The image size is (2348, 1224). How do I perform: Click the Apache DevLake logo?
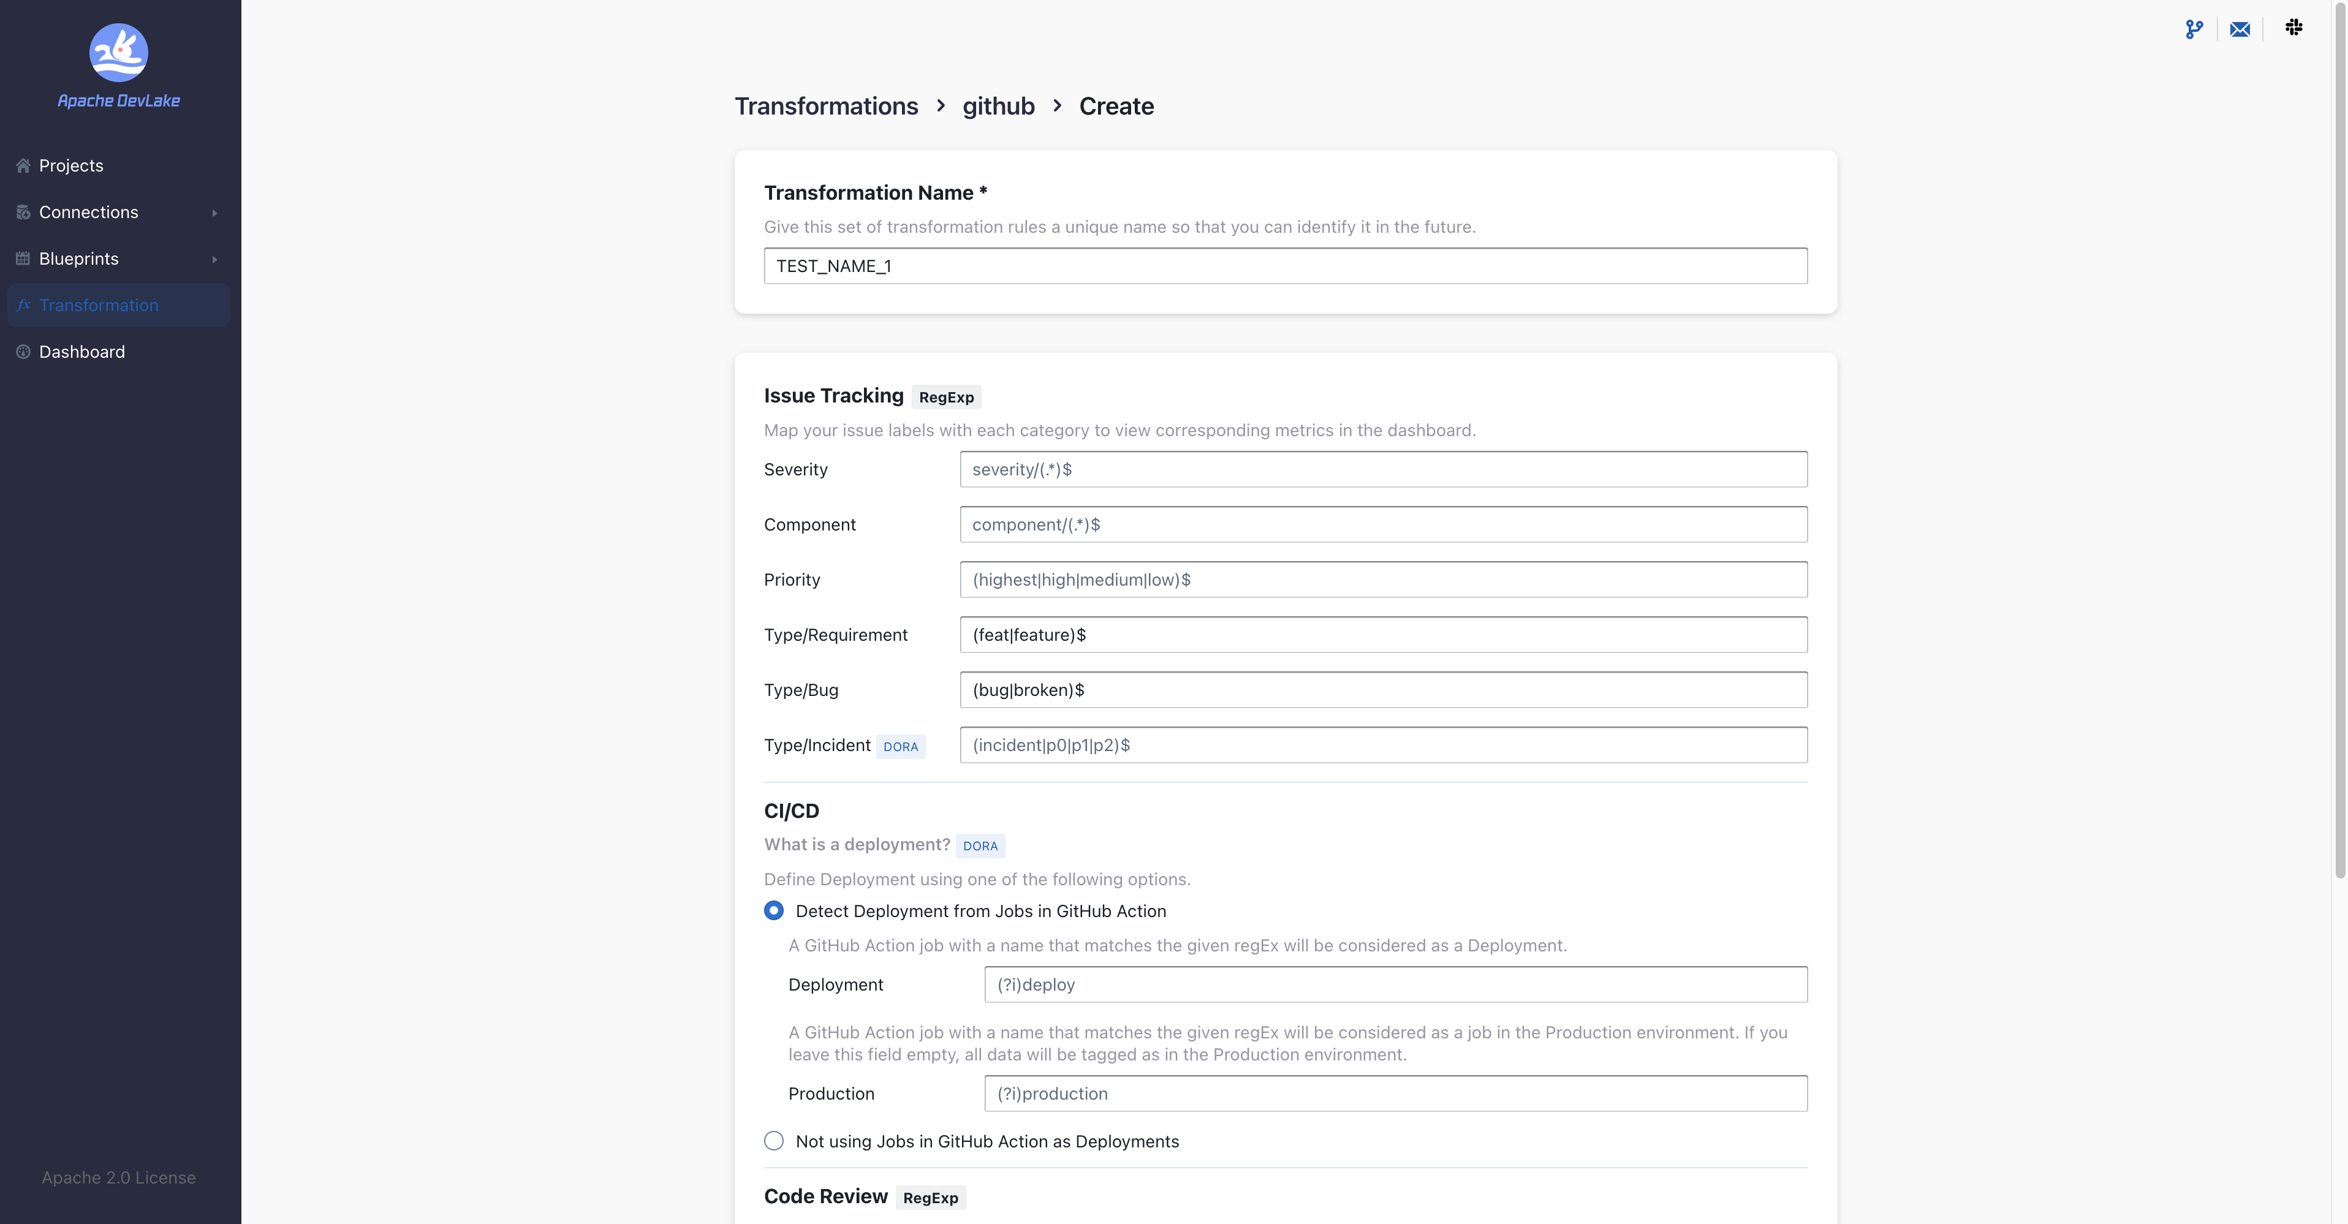click(x=118, y=54)
